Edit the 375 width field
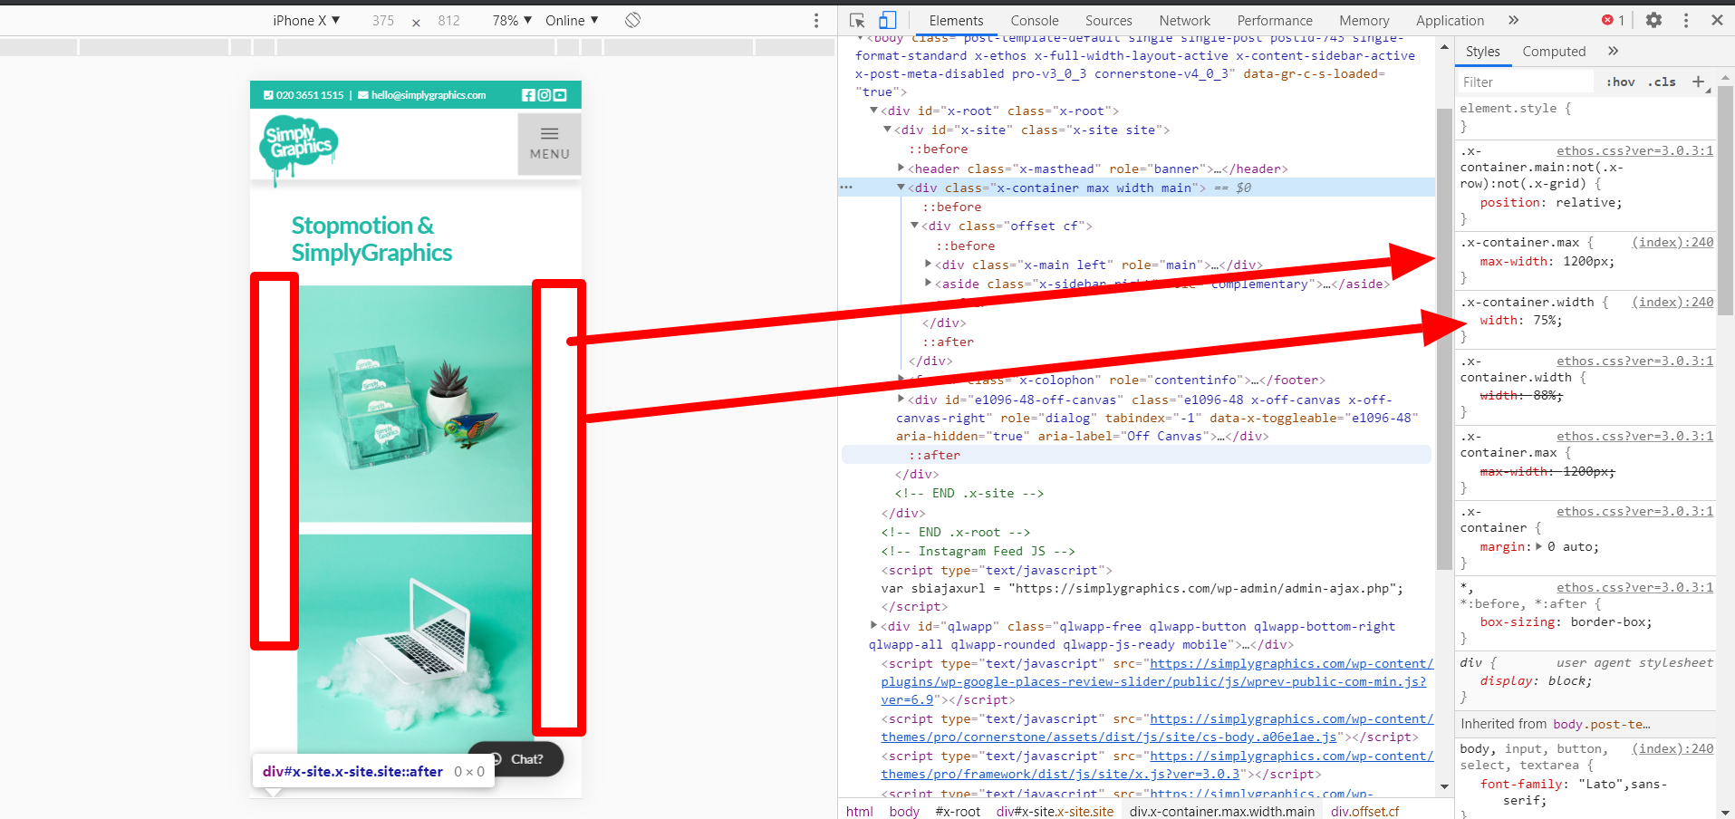This screenshot has width=1735, height=819. [x=382, y=20]
